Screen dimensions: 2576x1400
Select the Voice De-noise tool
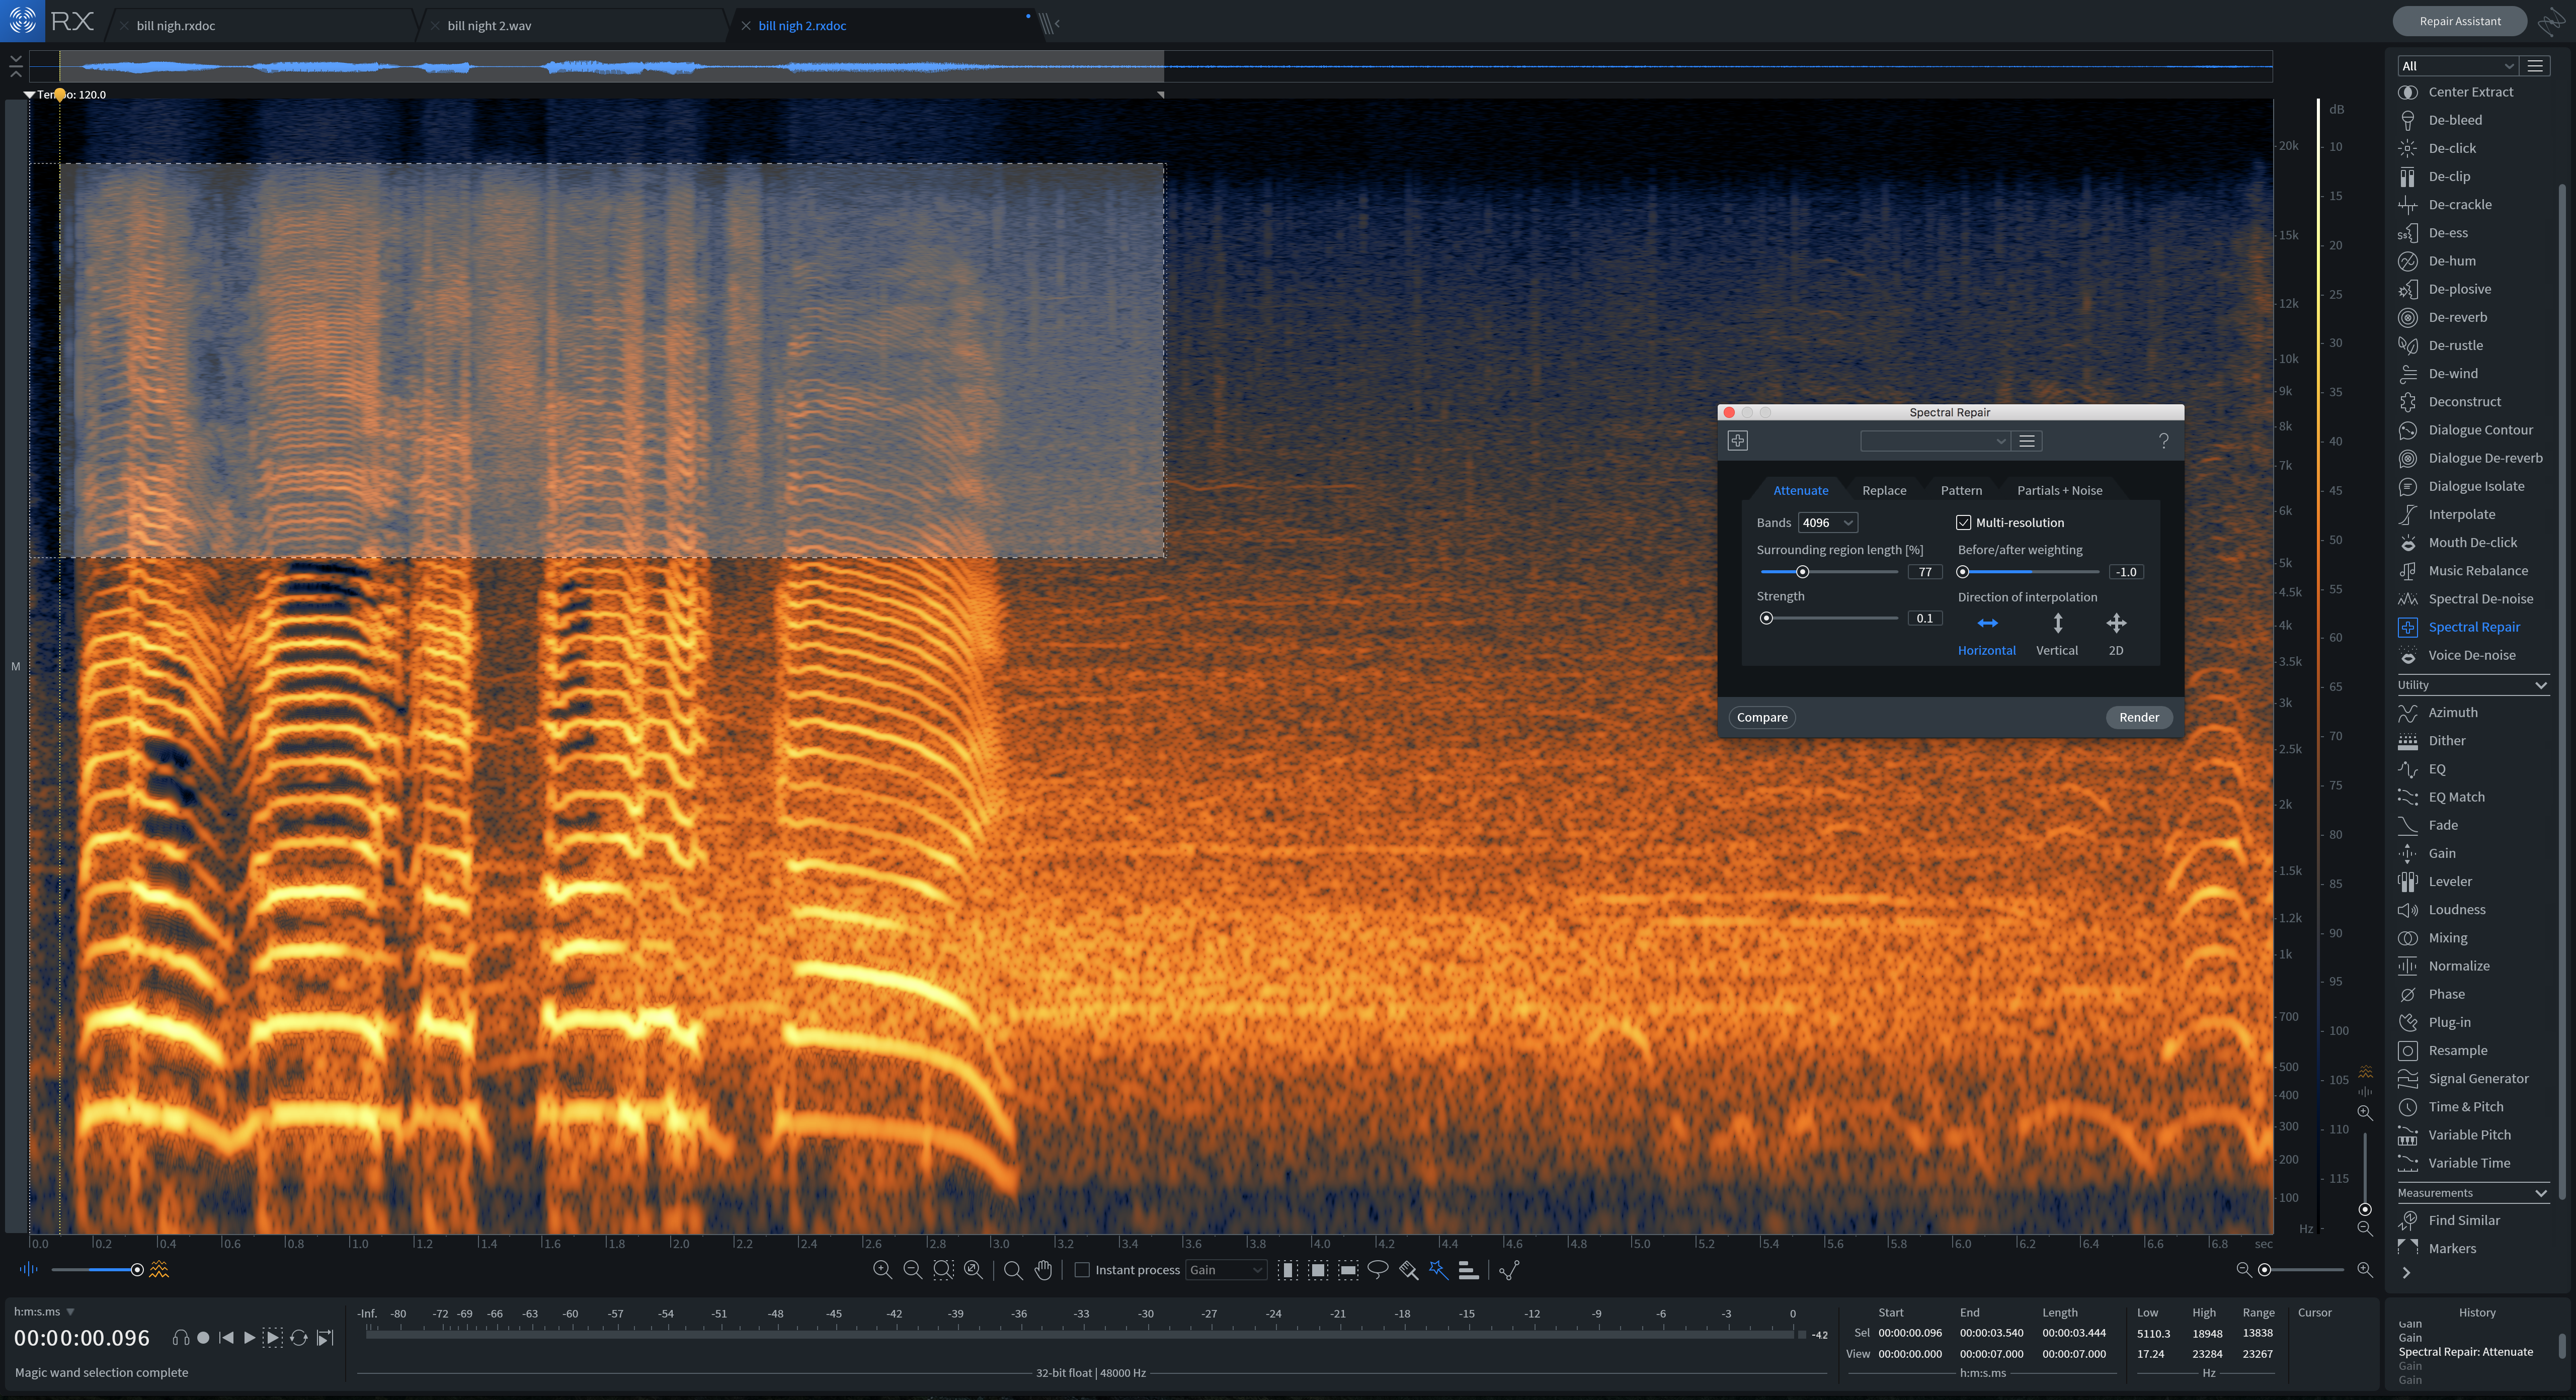coord(2472,653)
